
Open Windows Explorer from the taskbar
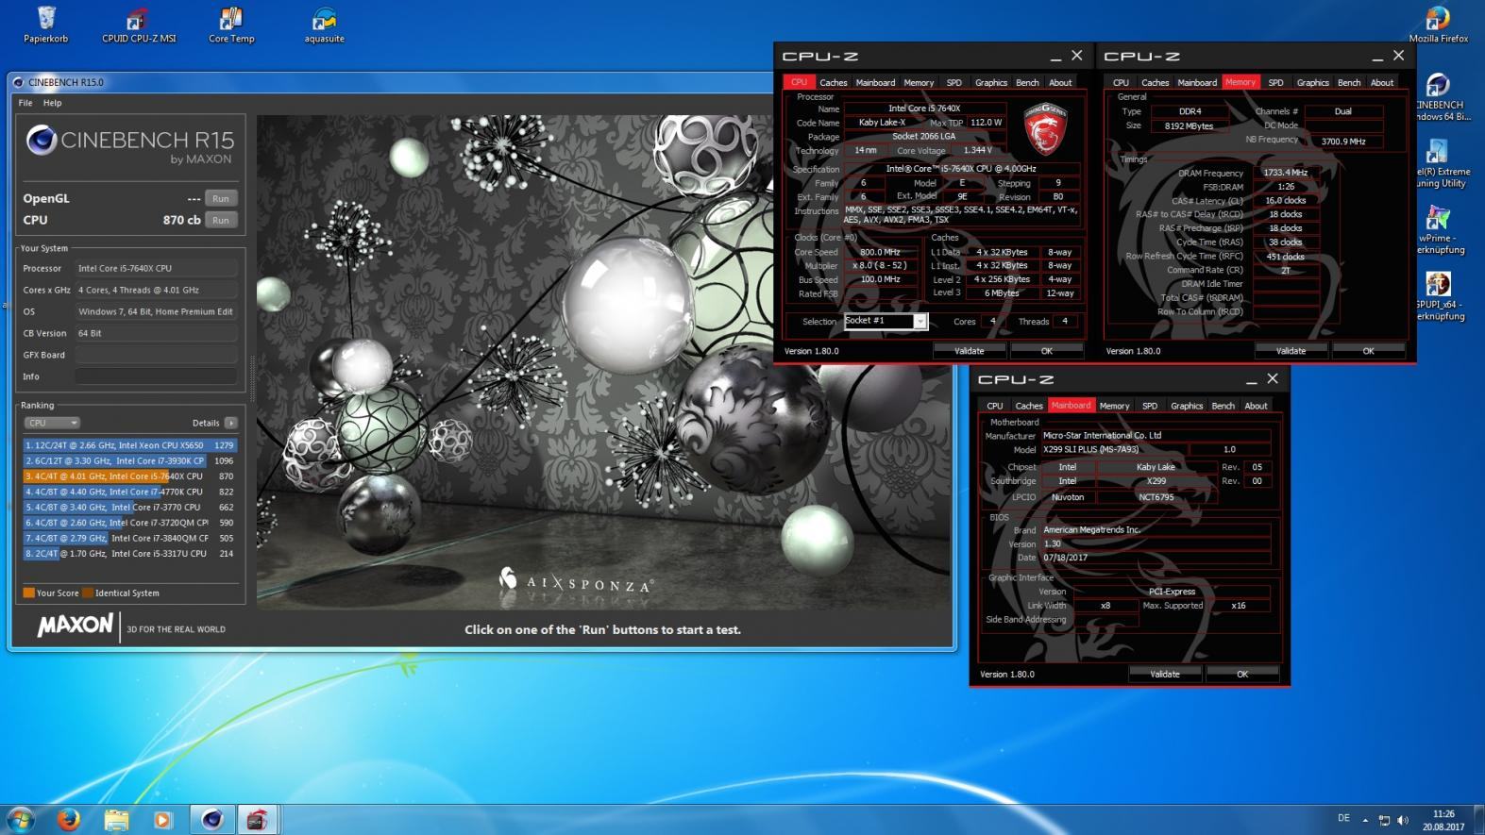116,819
